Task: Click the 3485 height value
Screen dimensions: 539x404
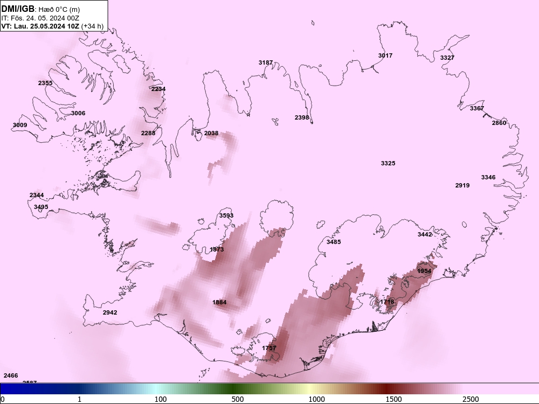Action: (334, 242)
